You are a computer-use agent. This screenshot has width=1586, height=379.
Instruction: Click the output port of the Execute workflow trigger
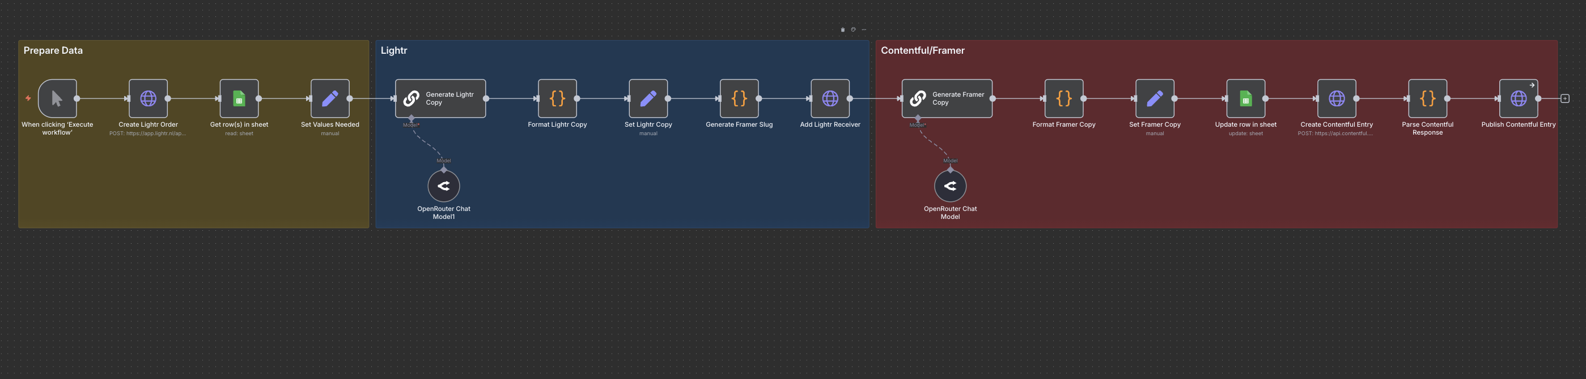77,98
